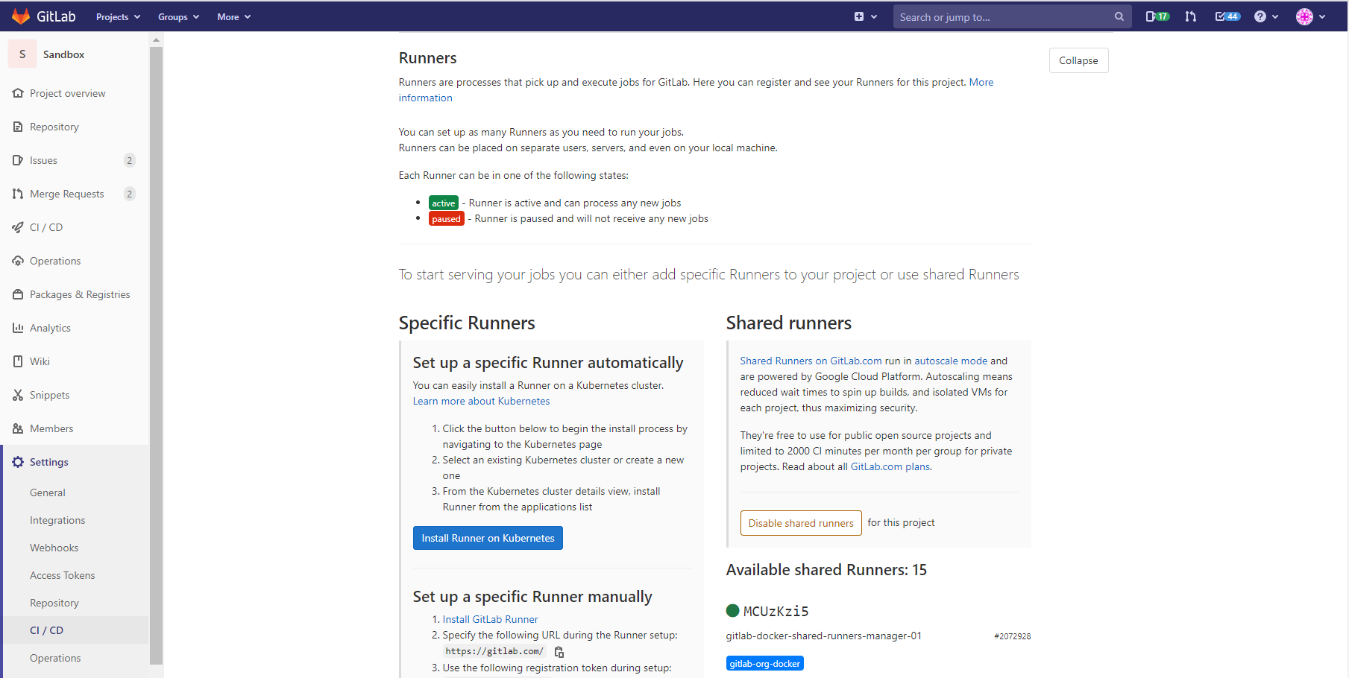
Task: Click the green status dot of MCUzKzi5
Action: coord(732,610)
